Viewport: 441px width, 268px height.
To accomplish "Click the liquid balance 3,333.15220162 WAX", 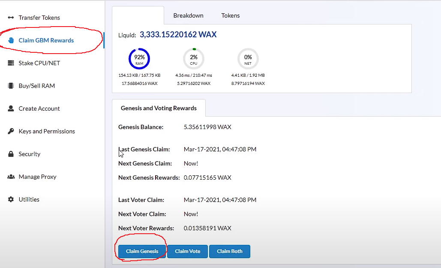I will (178, 35).
